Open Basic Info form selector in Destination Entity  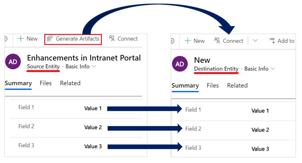coord(259,69)
